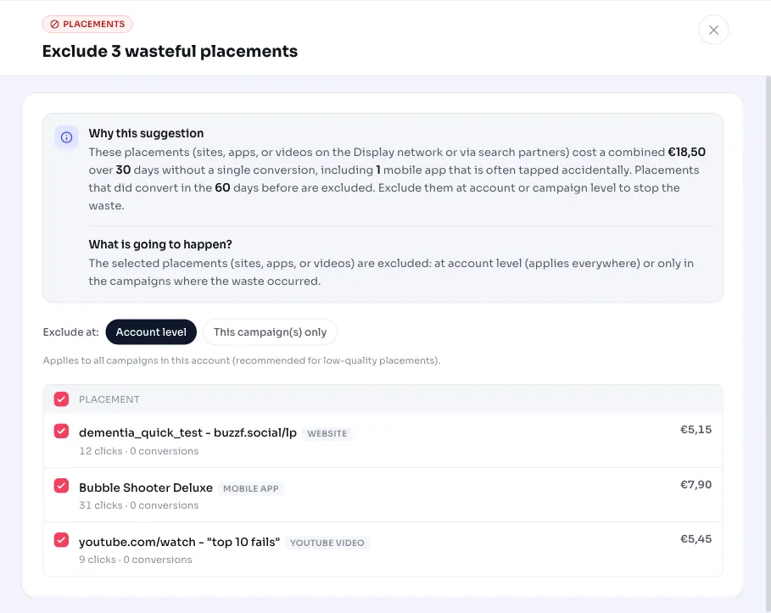
Task: Toggle the select-all Placement checkbox
Action: coord(61,398)
